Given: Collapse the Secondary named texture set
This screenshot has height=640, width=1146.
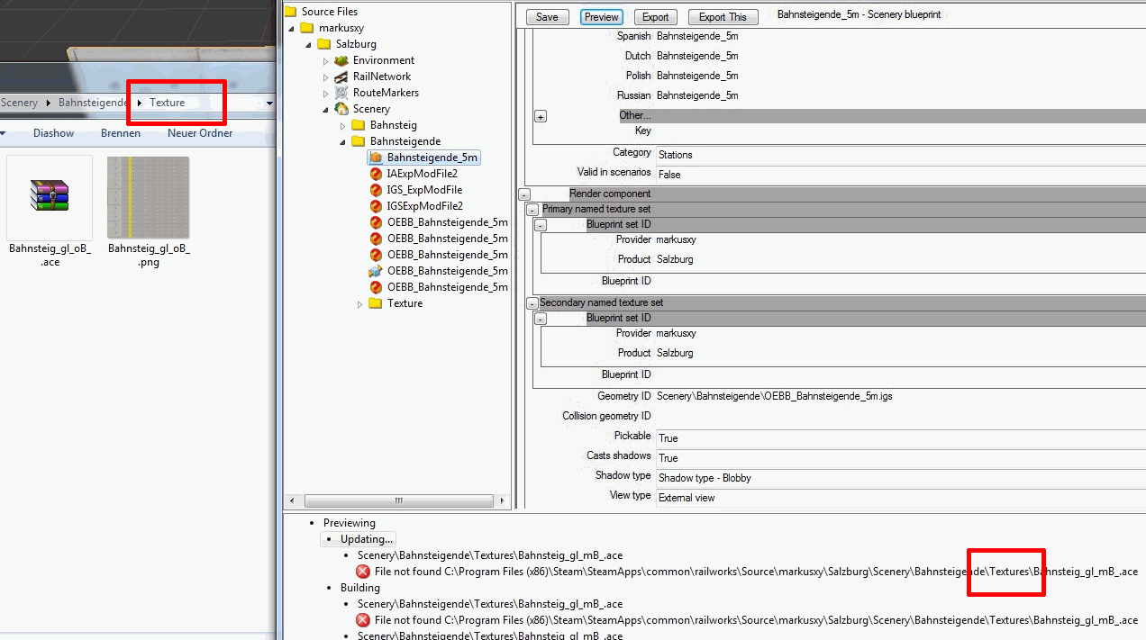Looking at the screenshot, I should coord(530,303).
